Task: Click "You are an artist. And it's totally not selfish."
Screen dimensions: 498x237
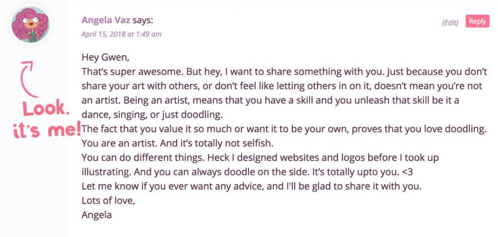Action: tap(178, 143)
